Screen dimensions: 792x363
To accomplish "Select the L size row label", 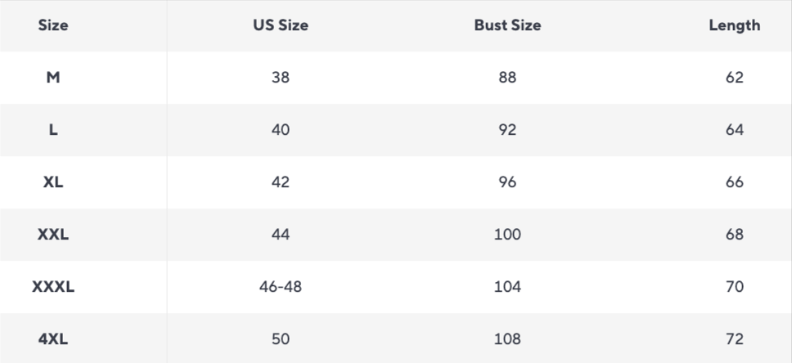I will click(x=53, y=130).
